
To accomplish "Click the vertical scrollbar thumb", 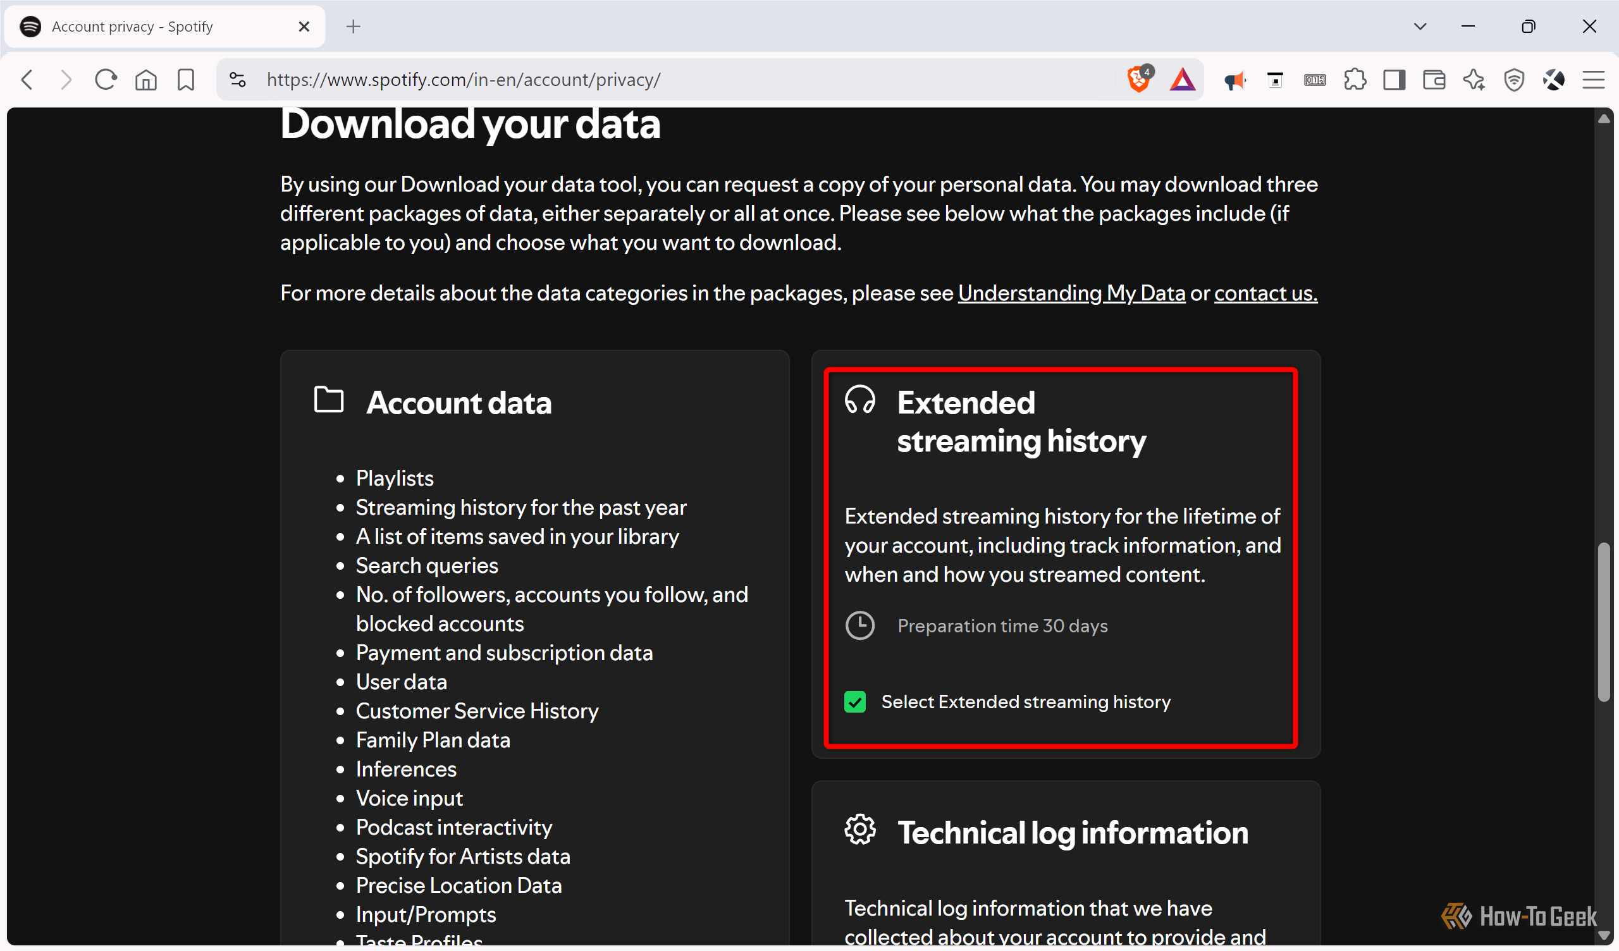I will [x=1604, y=622].
